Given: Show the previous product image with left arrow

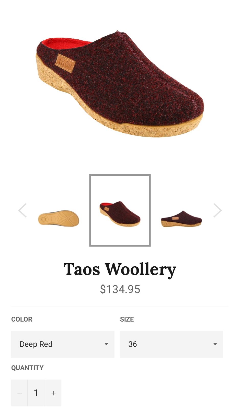Looking at the screenshot, I should [x=22, y=210].
